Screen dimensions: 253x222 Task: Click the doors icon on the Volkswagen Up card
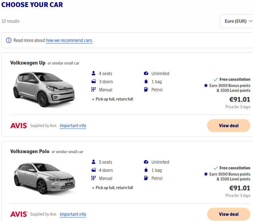point(93,82)
